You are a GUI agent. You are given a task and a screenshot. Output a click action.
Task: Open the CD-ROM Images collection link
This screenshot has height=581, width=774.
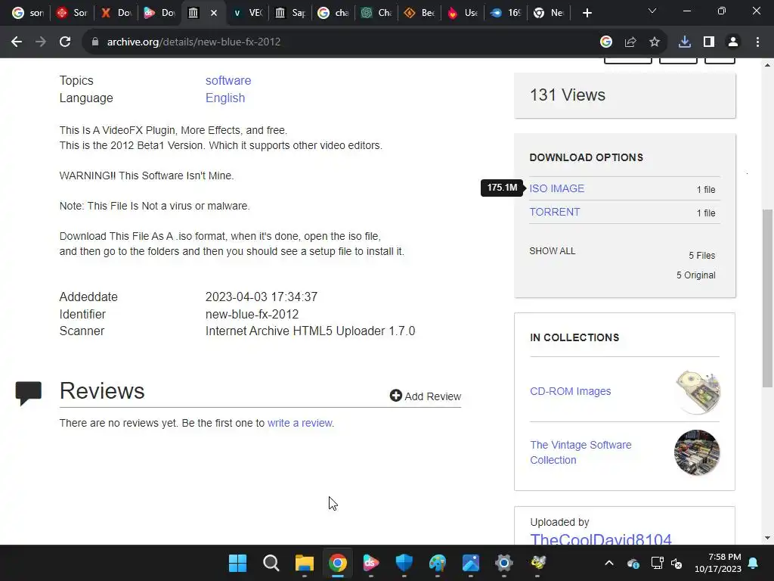click(570, 391)
